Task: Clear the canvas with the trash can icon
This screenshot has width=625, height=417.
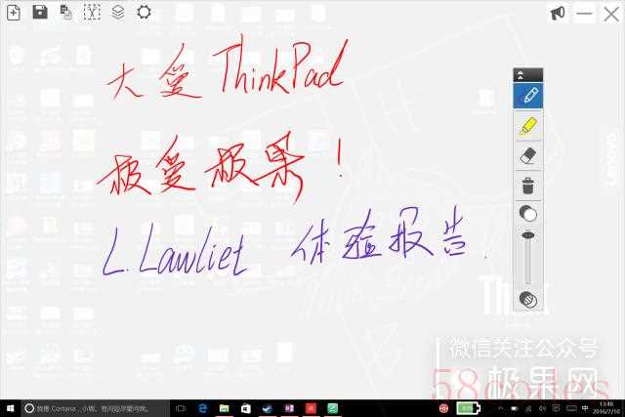Action: click(528, 185)
